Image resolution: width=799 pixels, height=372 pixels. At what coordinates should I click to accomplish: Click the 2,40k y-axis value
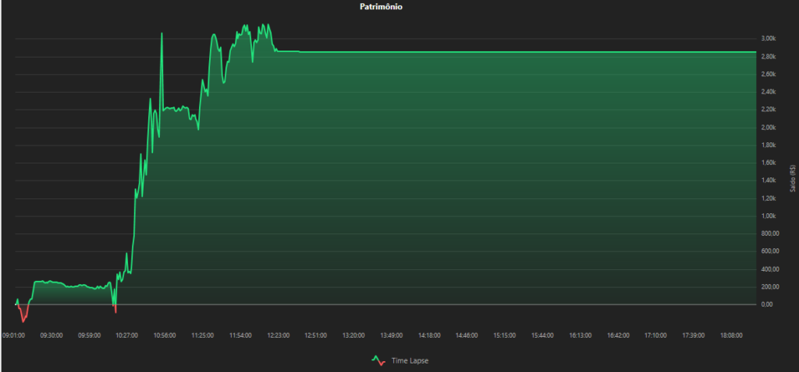pyautogui.click(x=769, y=92)
